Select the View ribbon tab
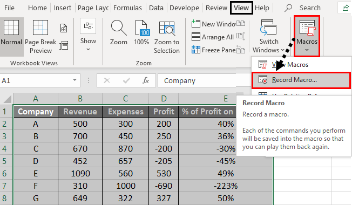This screenshot has height=205, width=352. click(241, 8)
